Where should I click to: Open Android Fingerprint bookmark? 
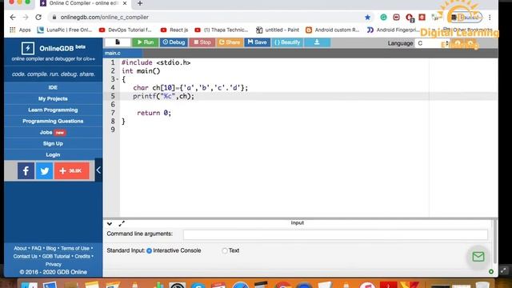(394, 30)
